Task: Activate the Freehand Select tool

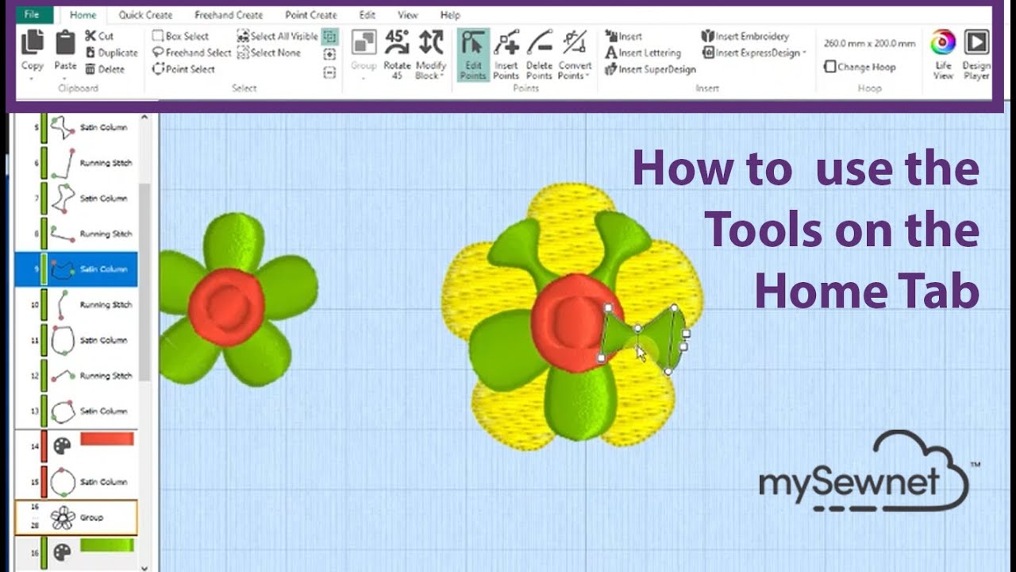Action: [x=191, y=52]
